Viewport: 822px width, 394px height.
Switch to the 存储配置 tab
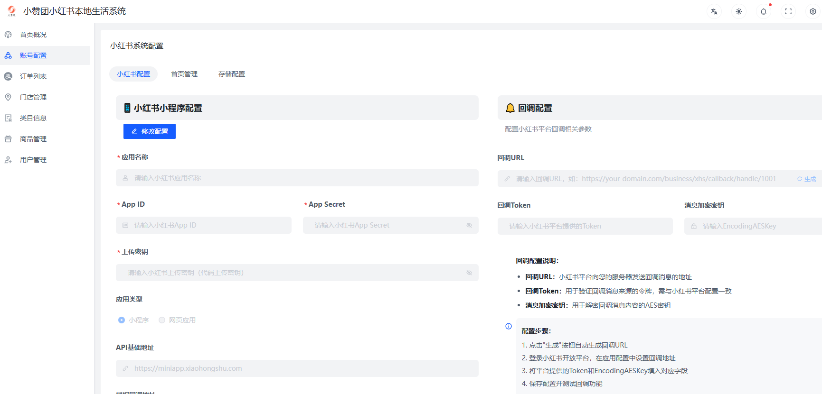pyautogui.click(x=232, y=74)
